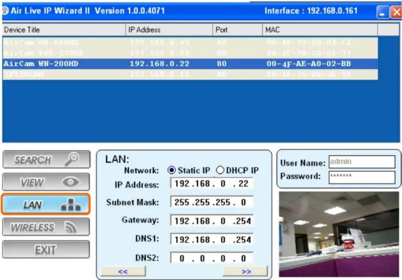The height and width of the screenshot is (280, 402).
Task: Click the Interface 192.168.0.161 title text
Action: pyautogui.click(x=311, y=11)
